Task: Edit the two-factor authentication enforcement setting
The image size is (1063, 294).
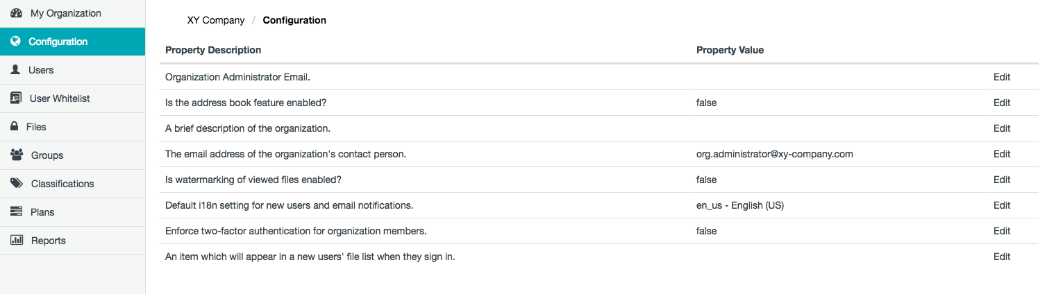Action: point(1001,231)
